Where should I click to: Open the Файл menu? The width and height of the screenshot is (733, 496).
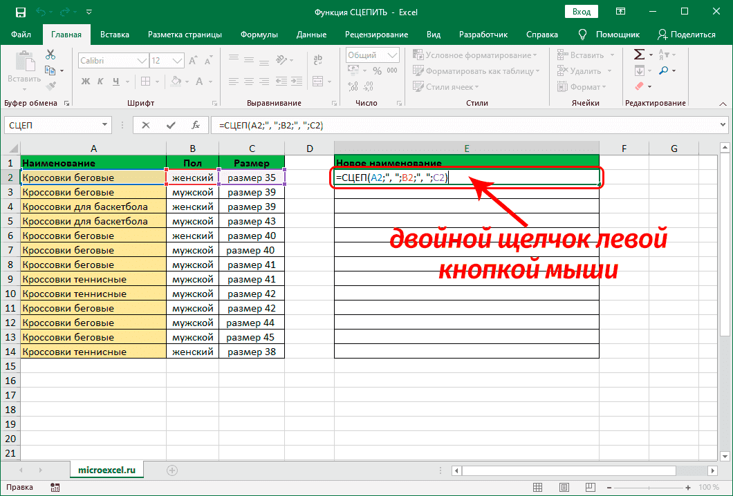point(21,35)
